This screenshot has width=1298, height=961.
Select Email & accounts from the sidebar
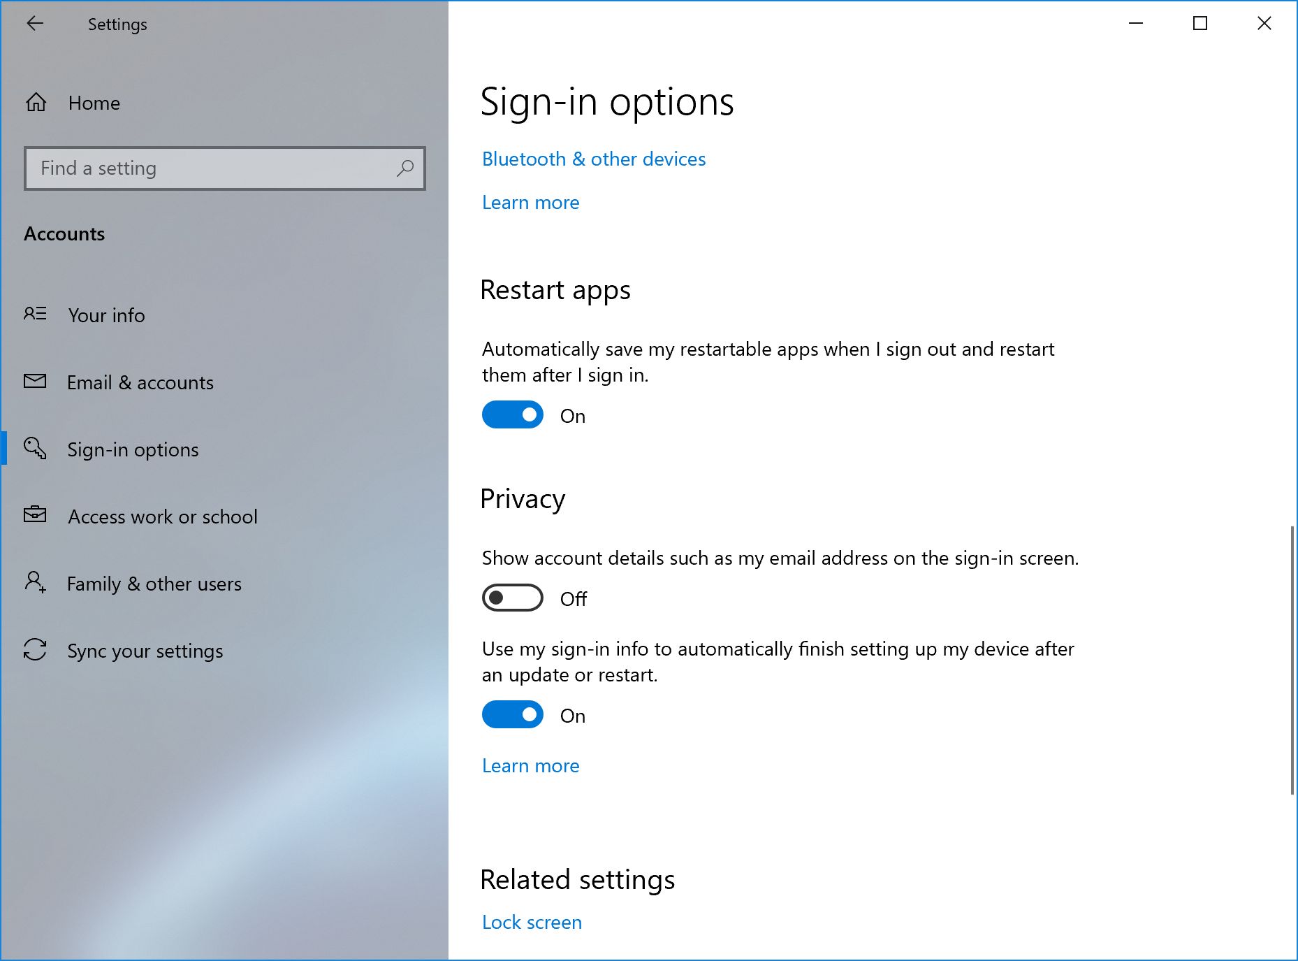(140, 382)
